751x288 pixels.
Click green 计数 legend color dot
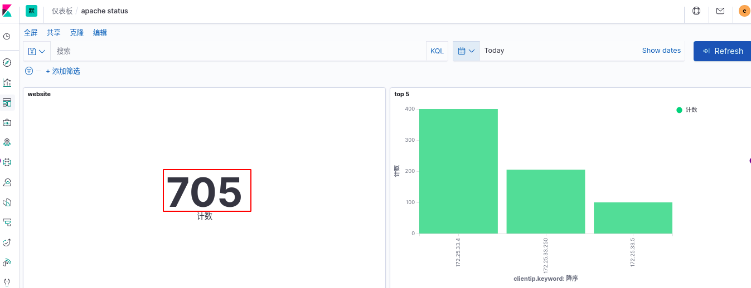[679, 110]
